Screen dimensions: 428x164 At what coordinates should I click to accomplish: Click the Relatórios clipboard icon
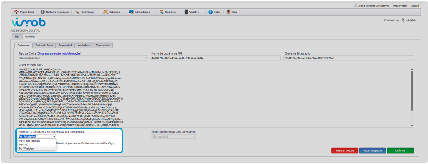pos(162,12)
